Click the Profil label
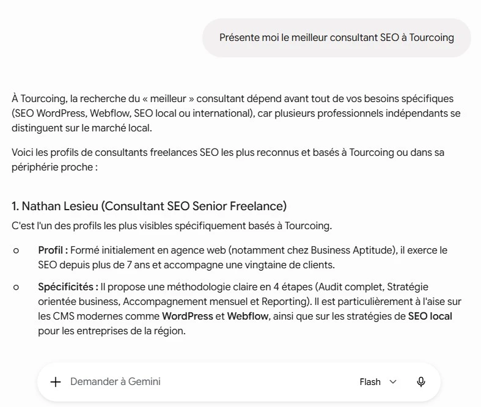Image resolution: width=481 pixels, height=407 pixels. (x=53, y=251)
